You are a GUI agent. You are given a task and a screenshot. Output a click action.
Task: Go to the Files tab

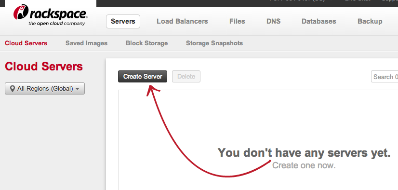coord(237,21)
